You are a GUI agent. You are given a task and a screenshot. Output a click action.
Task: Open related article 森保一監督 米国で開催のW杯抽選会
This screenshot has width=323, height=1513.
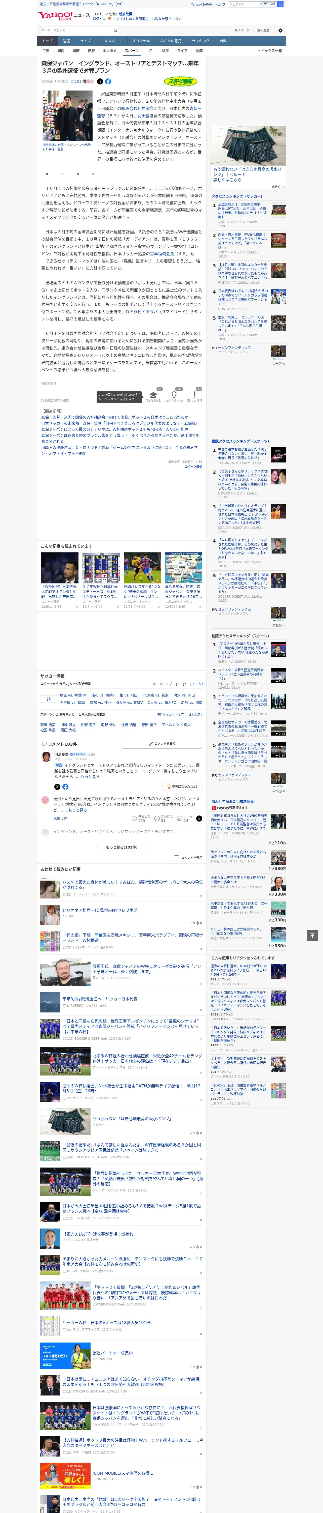coord(115,417)
